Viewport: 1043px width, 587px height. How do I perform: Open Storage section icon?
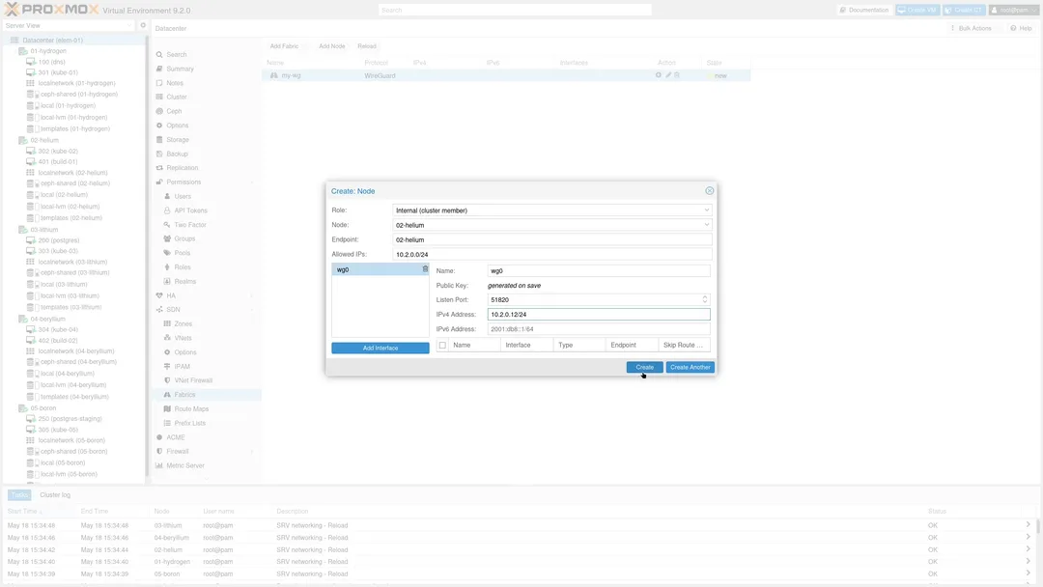(x=159, y=140)
